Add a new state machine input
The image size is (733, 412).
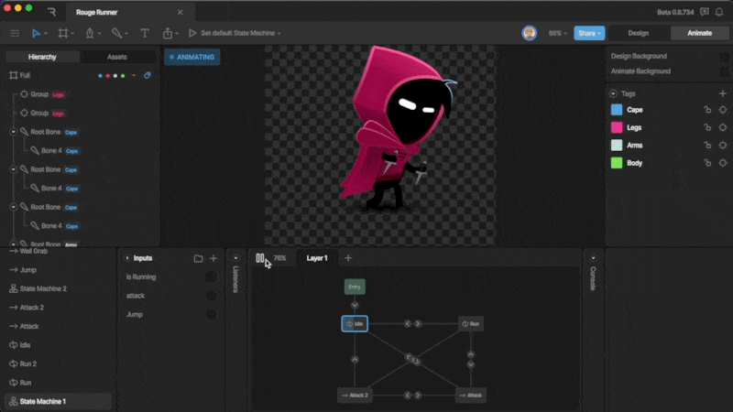[213, 258]
